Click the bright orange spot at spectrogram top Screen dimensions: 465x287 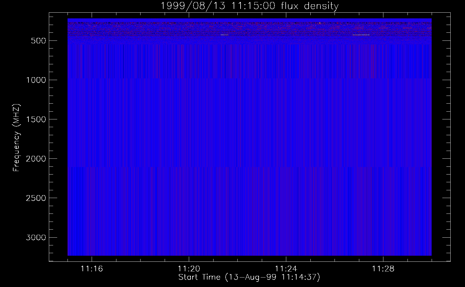[x=320, y=23]
